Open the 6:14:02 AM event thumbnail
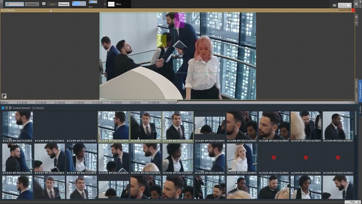 210,127
